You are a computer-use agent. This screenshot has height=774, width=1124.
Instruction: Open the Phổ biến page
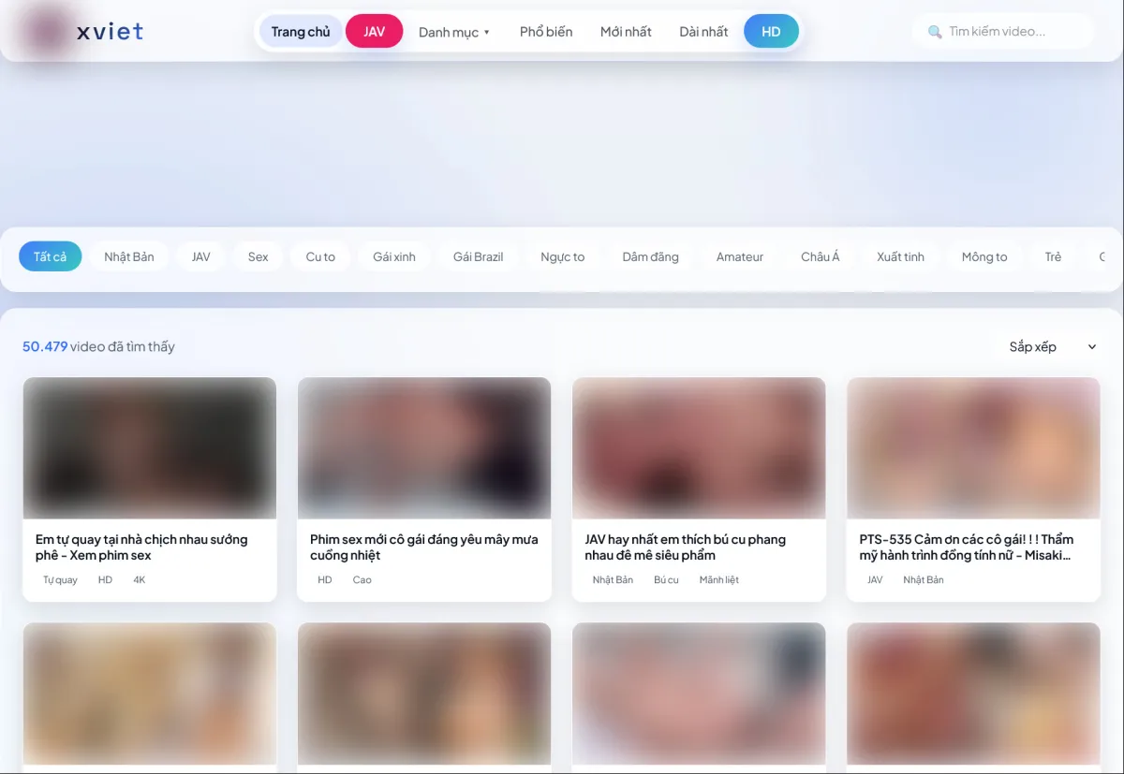coord(546,32)
